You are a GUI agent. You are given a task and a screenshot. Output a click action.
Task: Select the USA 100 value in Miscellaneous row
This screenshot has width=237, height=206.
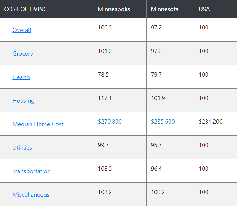[x=204, y=192]
